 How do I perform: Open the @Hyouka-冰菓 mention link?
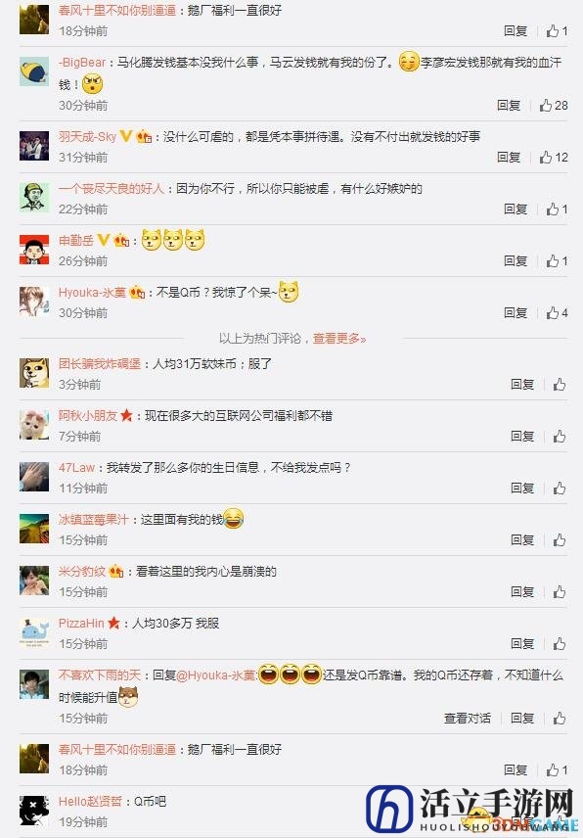[216, 675]
